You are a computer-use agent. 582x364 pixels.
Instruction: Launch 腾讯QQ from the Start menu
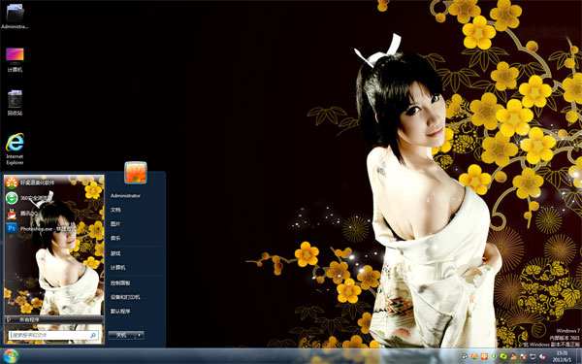pos(53,214)
